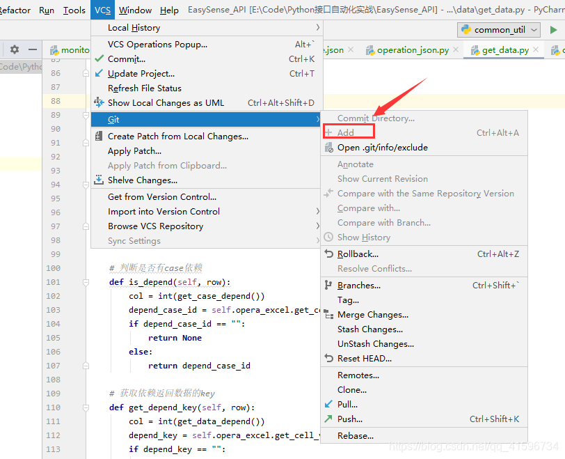Select Annotate in Git submenu
The image size is (565, 459).
pyautogui.click(x=424, y=164)
